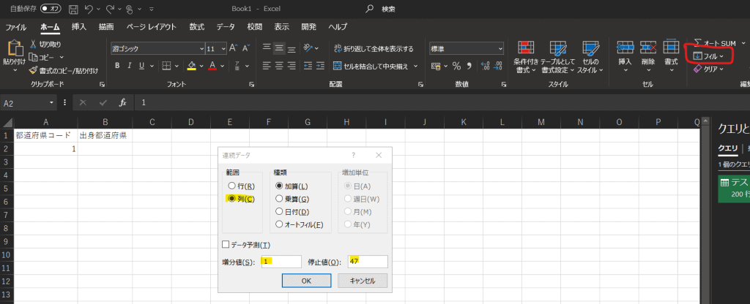
Task: Open the データ ribbon tab
Action: pyautogui.click(x=225, y=27)
